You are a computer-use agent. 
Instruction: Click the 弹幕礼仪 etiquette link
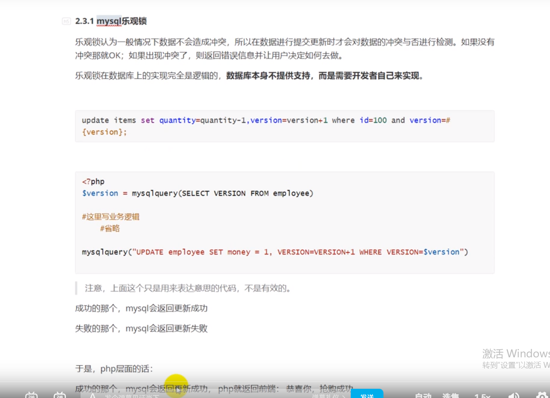click(x=328, y=396)
